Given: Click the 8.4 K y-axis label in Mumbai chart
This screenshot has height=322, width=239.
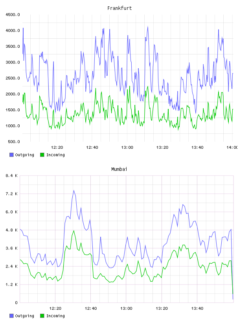Looking at the screenshot, I should [12, 176].
